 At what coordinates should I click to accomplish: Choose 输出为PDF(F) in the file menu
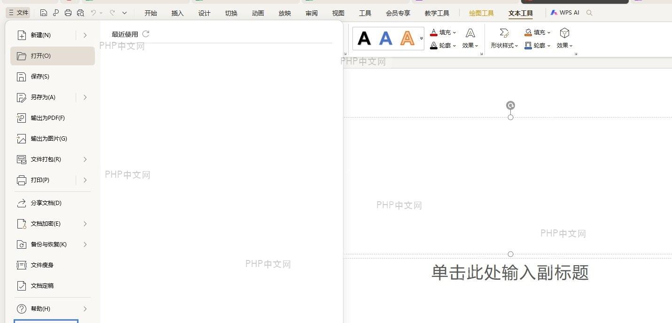coord(53,118)
